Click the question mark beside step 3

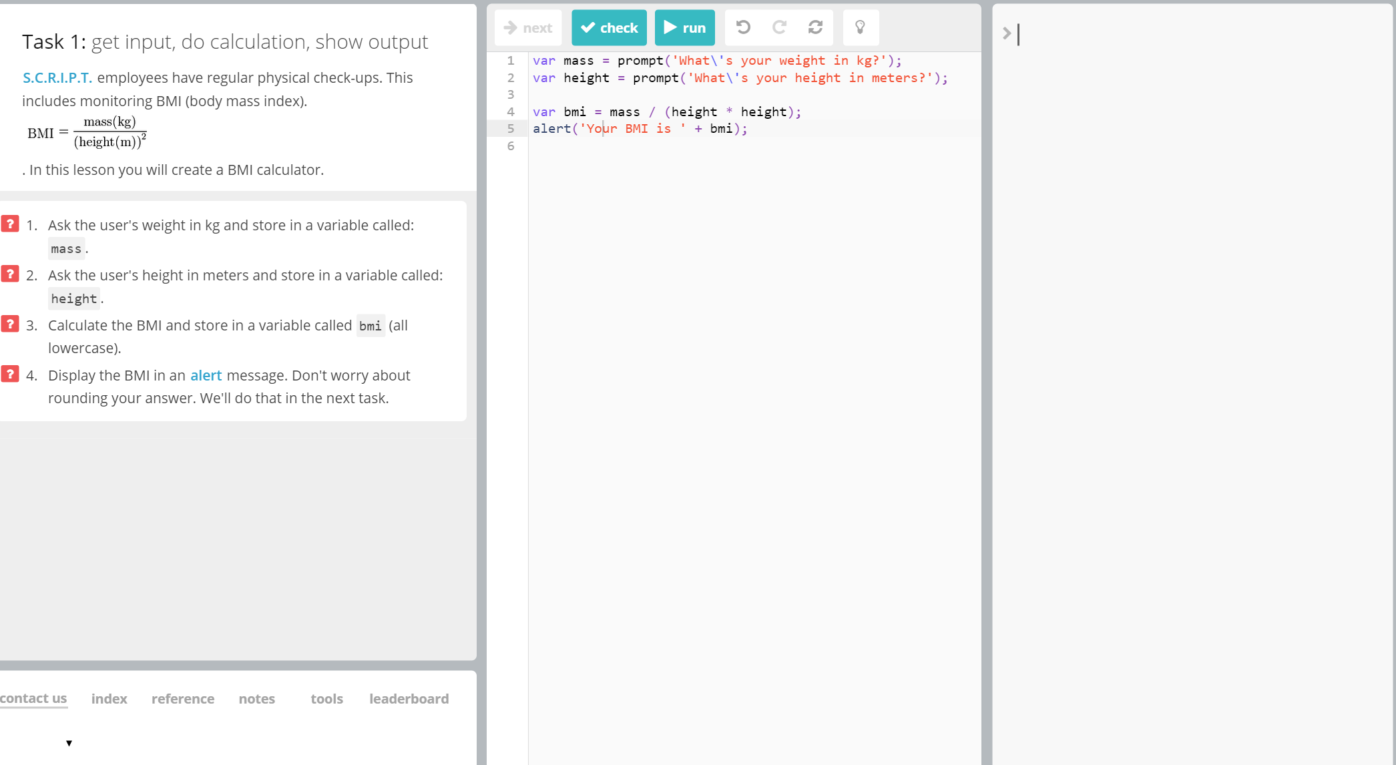(10, 324)
